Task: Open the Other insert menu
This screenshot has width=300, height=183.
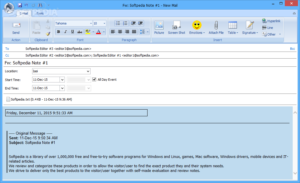Action: click(x=271, y=34)
